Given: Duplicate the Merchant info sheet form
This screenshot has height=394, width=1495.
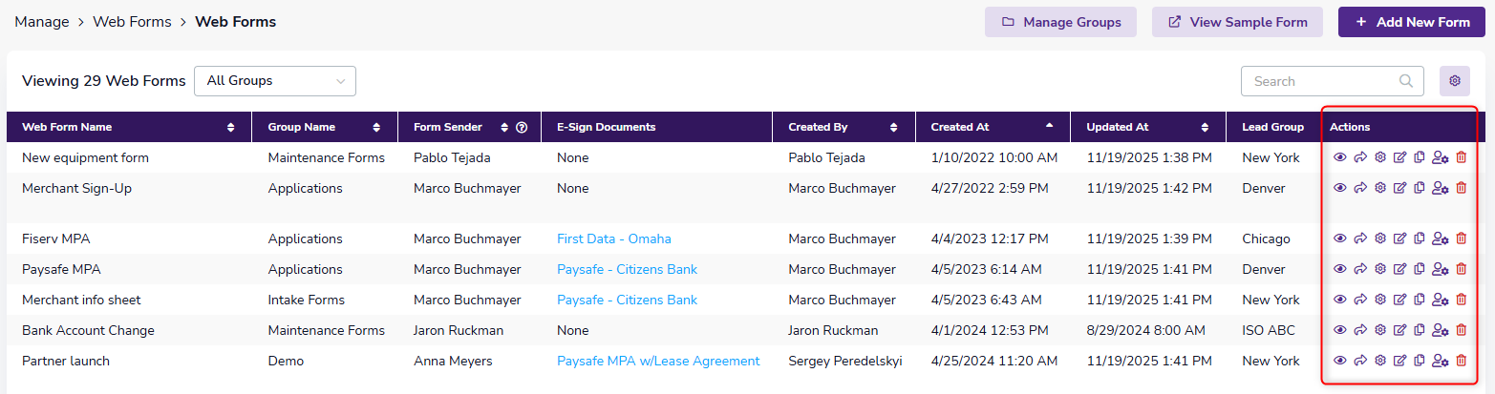Looking at the screenshot, I should (1420, 300).
